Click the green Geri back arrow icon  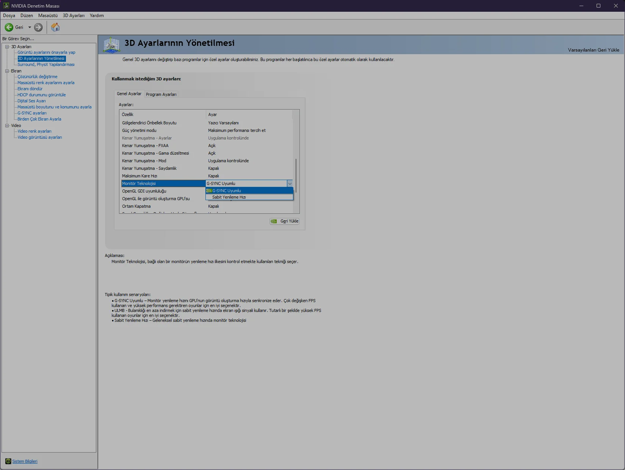coord(9,27)
